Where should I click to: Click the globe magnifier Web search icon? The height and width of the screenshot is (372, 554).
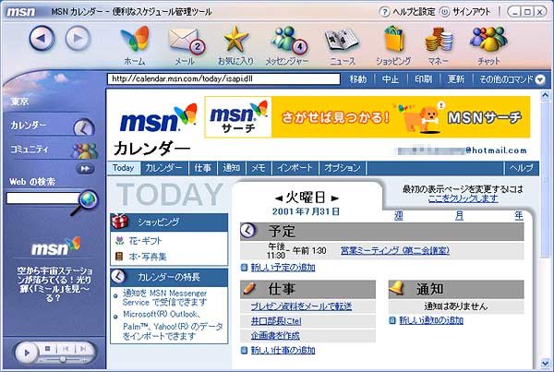(85, 202)
